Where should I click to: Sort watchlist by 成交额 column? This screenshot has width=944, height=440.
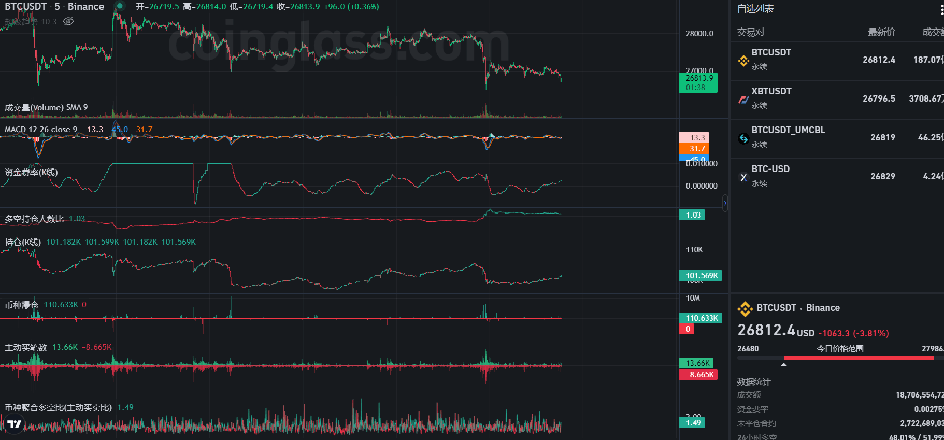pyautogui.click(x=933, y=32)
